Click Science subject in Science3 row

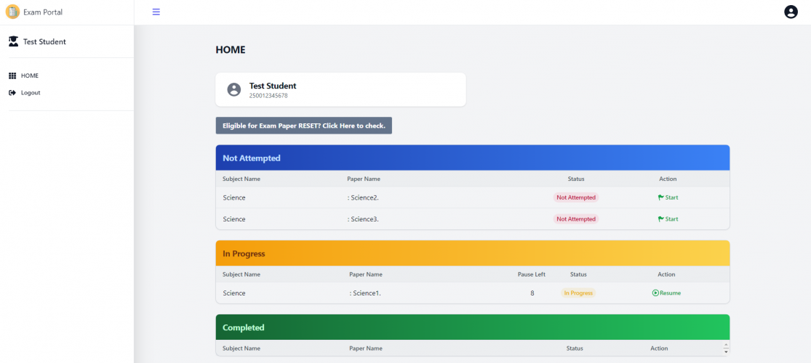coord(233,219)
